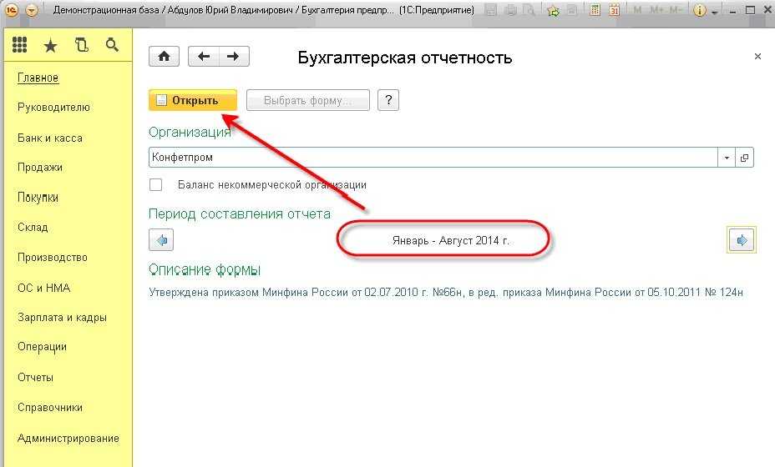Open the calculator icon in title bar
Screen dimensions: 775x467
[595, 11]
